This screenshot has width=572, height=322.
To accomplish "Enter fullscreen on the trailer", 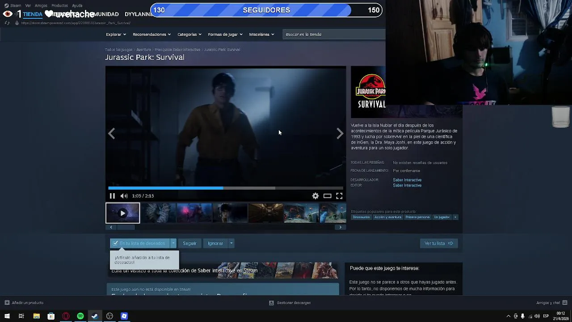I will coord(339,196).
